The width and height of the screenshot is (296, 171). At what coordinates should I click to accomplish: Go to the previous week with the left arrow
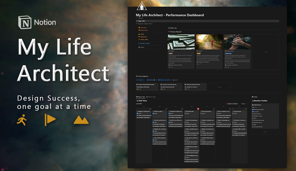240,104
